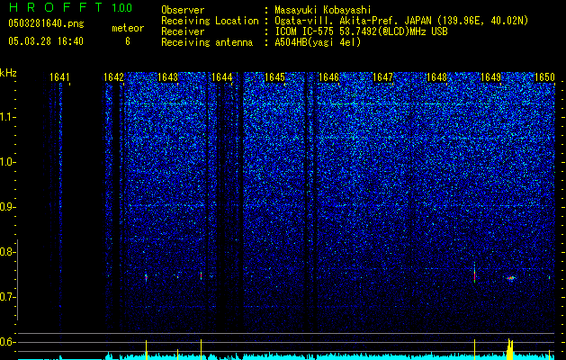Screen dimensions: 566x360
Task: Click the 1.0 kHz frequency label
Action: [7, 162]
